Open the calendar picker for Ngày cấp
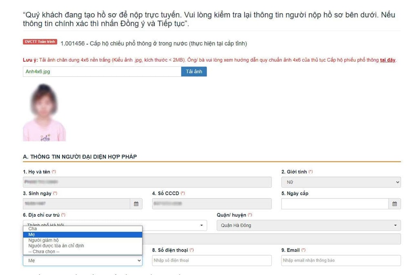The image size is (420, 275). [395, 204]
